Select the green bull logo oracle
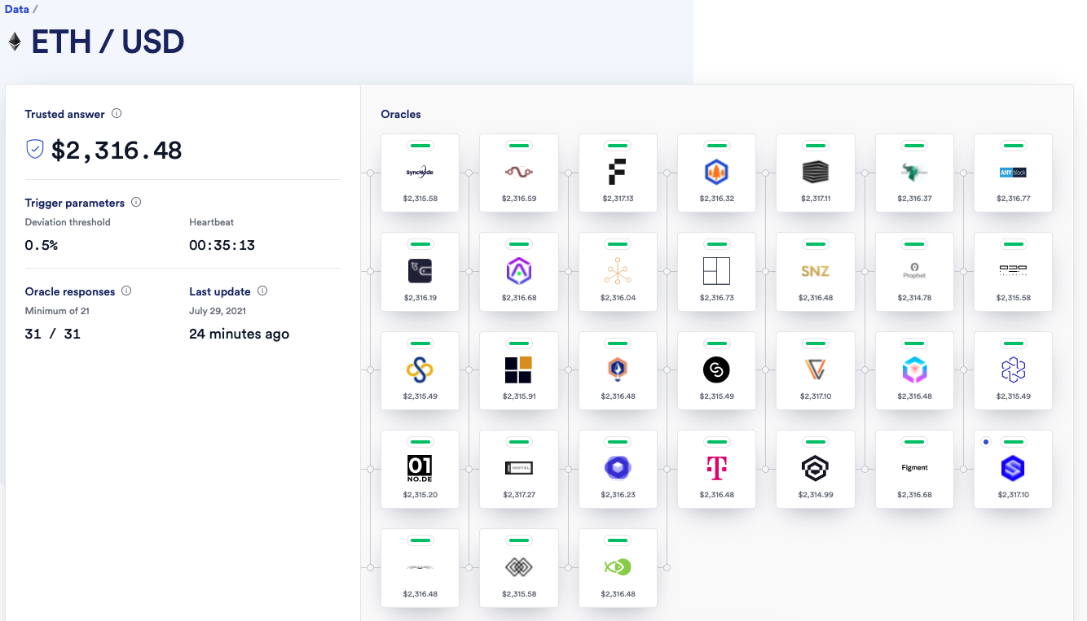 tap(915, 173)
